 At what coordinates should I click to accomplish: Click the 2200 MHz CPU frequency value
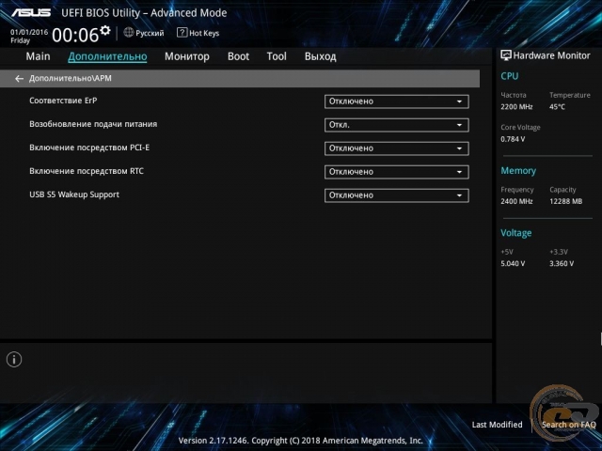(x=516, y=107)
